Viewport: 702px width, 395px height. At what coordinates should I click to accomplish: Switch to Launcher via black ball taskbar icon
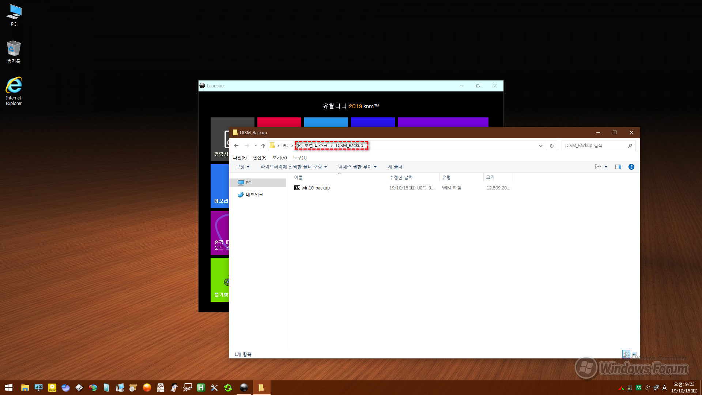244,388
